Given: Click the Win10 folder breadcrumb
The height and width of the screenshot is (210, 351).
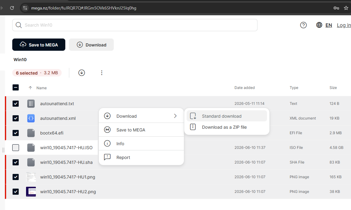Looking at the screenshot, I should (20, 60).
